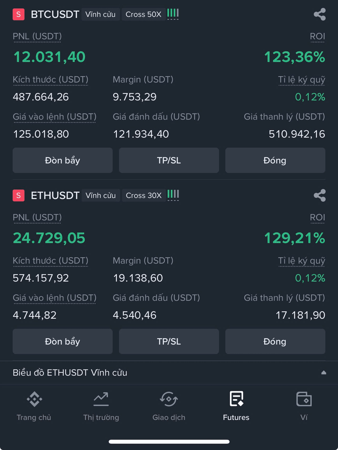The width and height of the screenshot is (338, 450).
Task: Close ETHUSDT position with Đóng
Action: coord(275,341)
